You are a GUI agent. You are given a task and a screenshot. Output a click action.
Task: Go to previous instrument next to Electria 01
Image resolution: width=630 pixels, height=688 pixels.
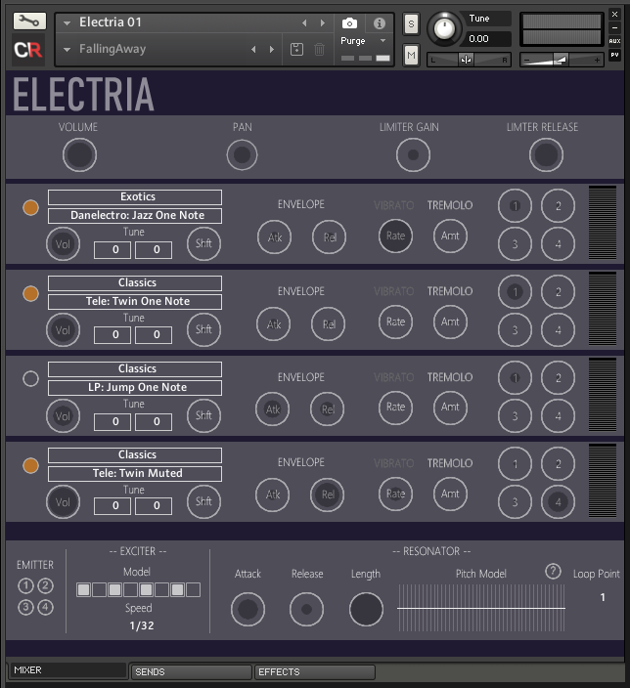pyautogui.click(x=304, y=22)
